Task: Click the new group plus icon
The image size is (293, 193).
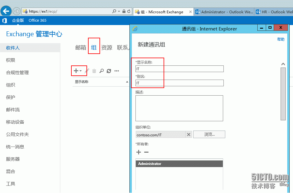Action: [x=76, y=71]
